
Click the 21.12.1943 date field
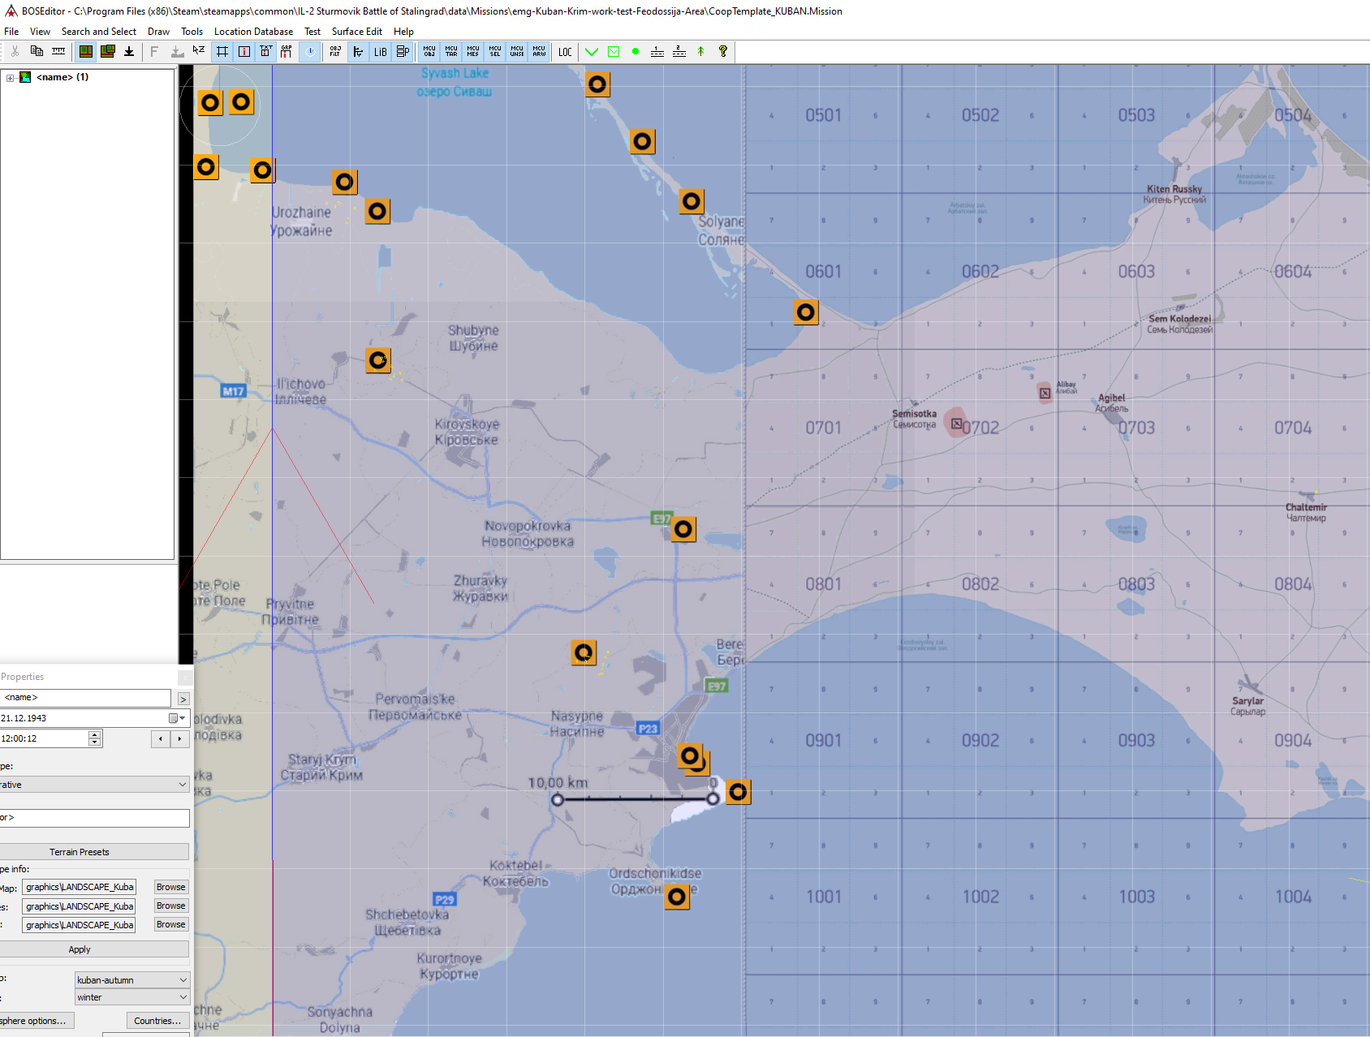[x=81, y=718]
